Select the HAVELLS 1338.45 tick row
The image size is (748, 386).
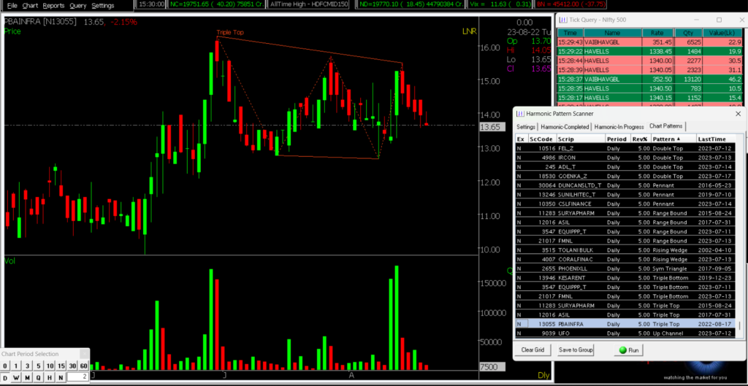(651, 52)
